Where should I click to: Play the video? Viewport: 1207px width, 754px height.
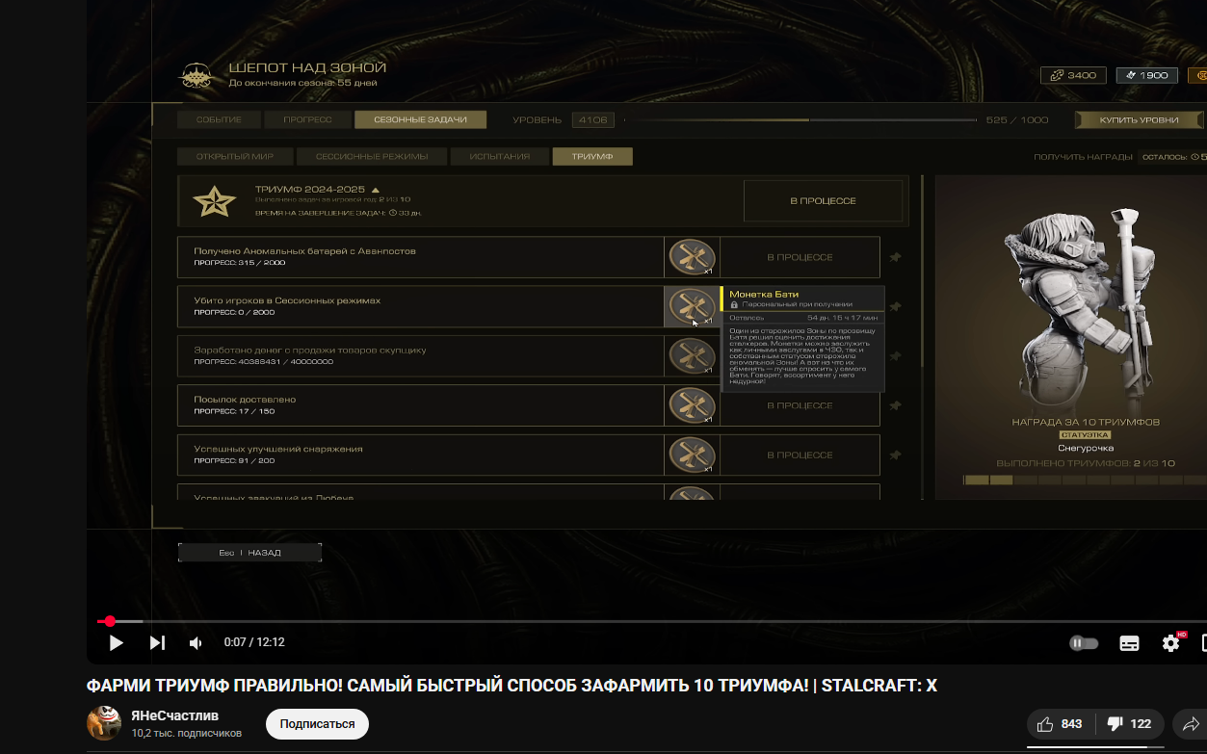[x=116, y=642]
